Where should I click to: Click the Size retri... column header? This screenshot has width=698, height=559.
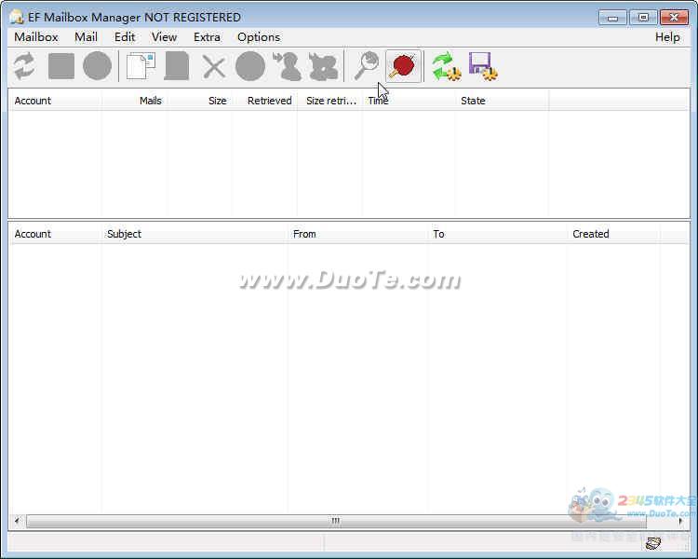click(x=329, y=101)
